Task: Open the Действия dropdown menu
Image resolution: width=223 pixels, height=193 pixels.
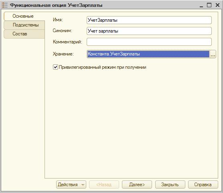Action: 71,185
